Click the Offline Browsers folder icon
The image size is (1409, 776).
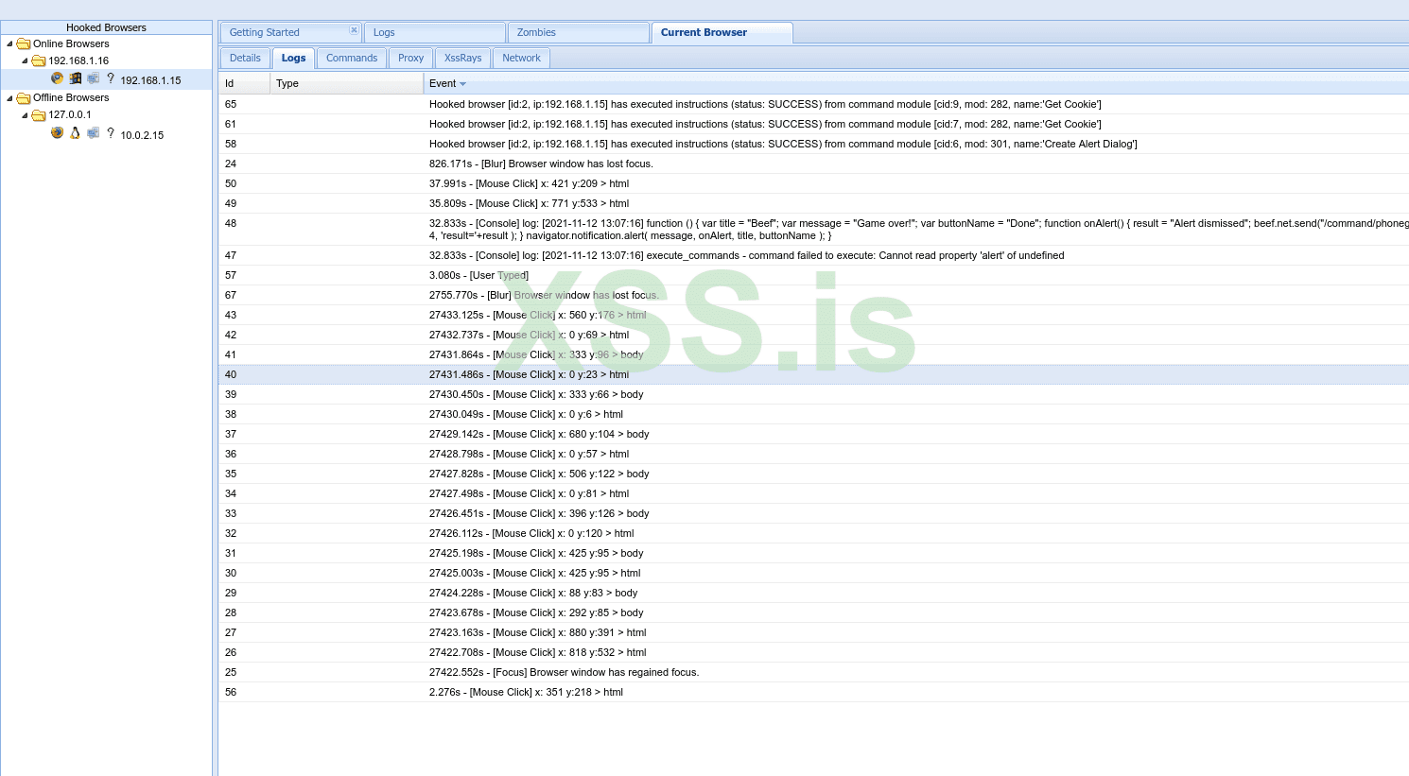tap(24, 97)
